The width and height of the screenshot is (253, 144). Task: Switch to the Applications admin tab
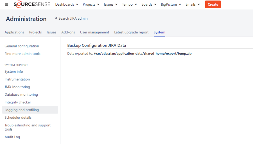pos(14,32)
